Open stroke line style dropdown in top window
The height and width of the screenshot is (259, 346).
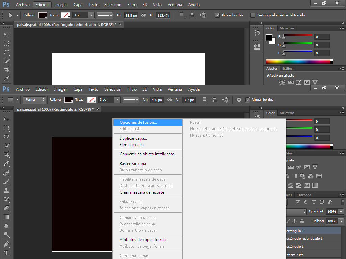(105, 15)
